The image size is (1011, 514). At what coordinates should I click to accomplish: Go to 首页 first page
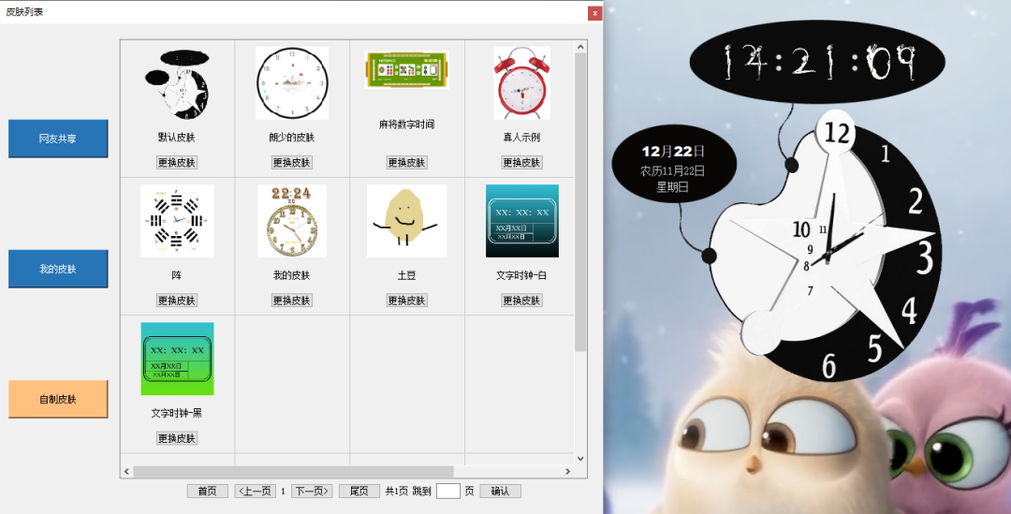[208, 492]
